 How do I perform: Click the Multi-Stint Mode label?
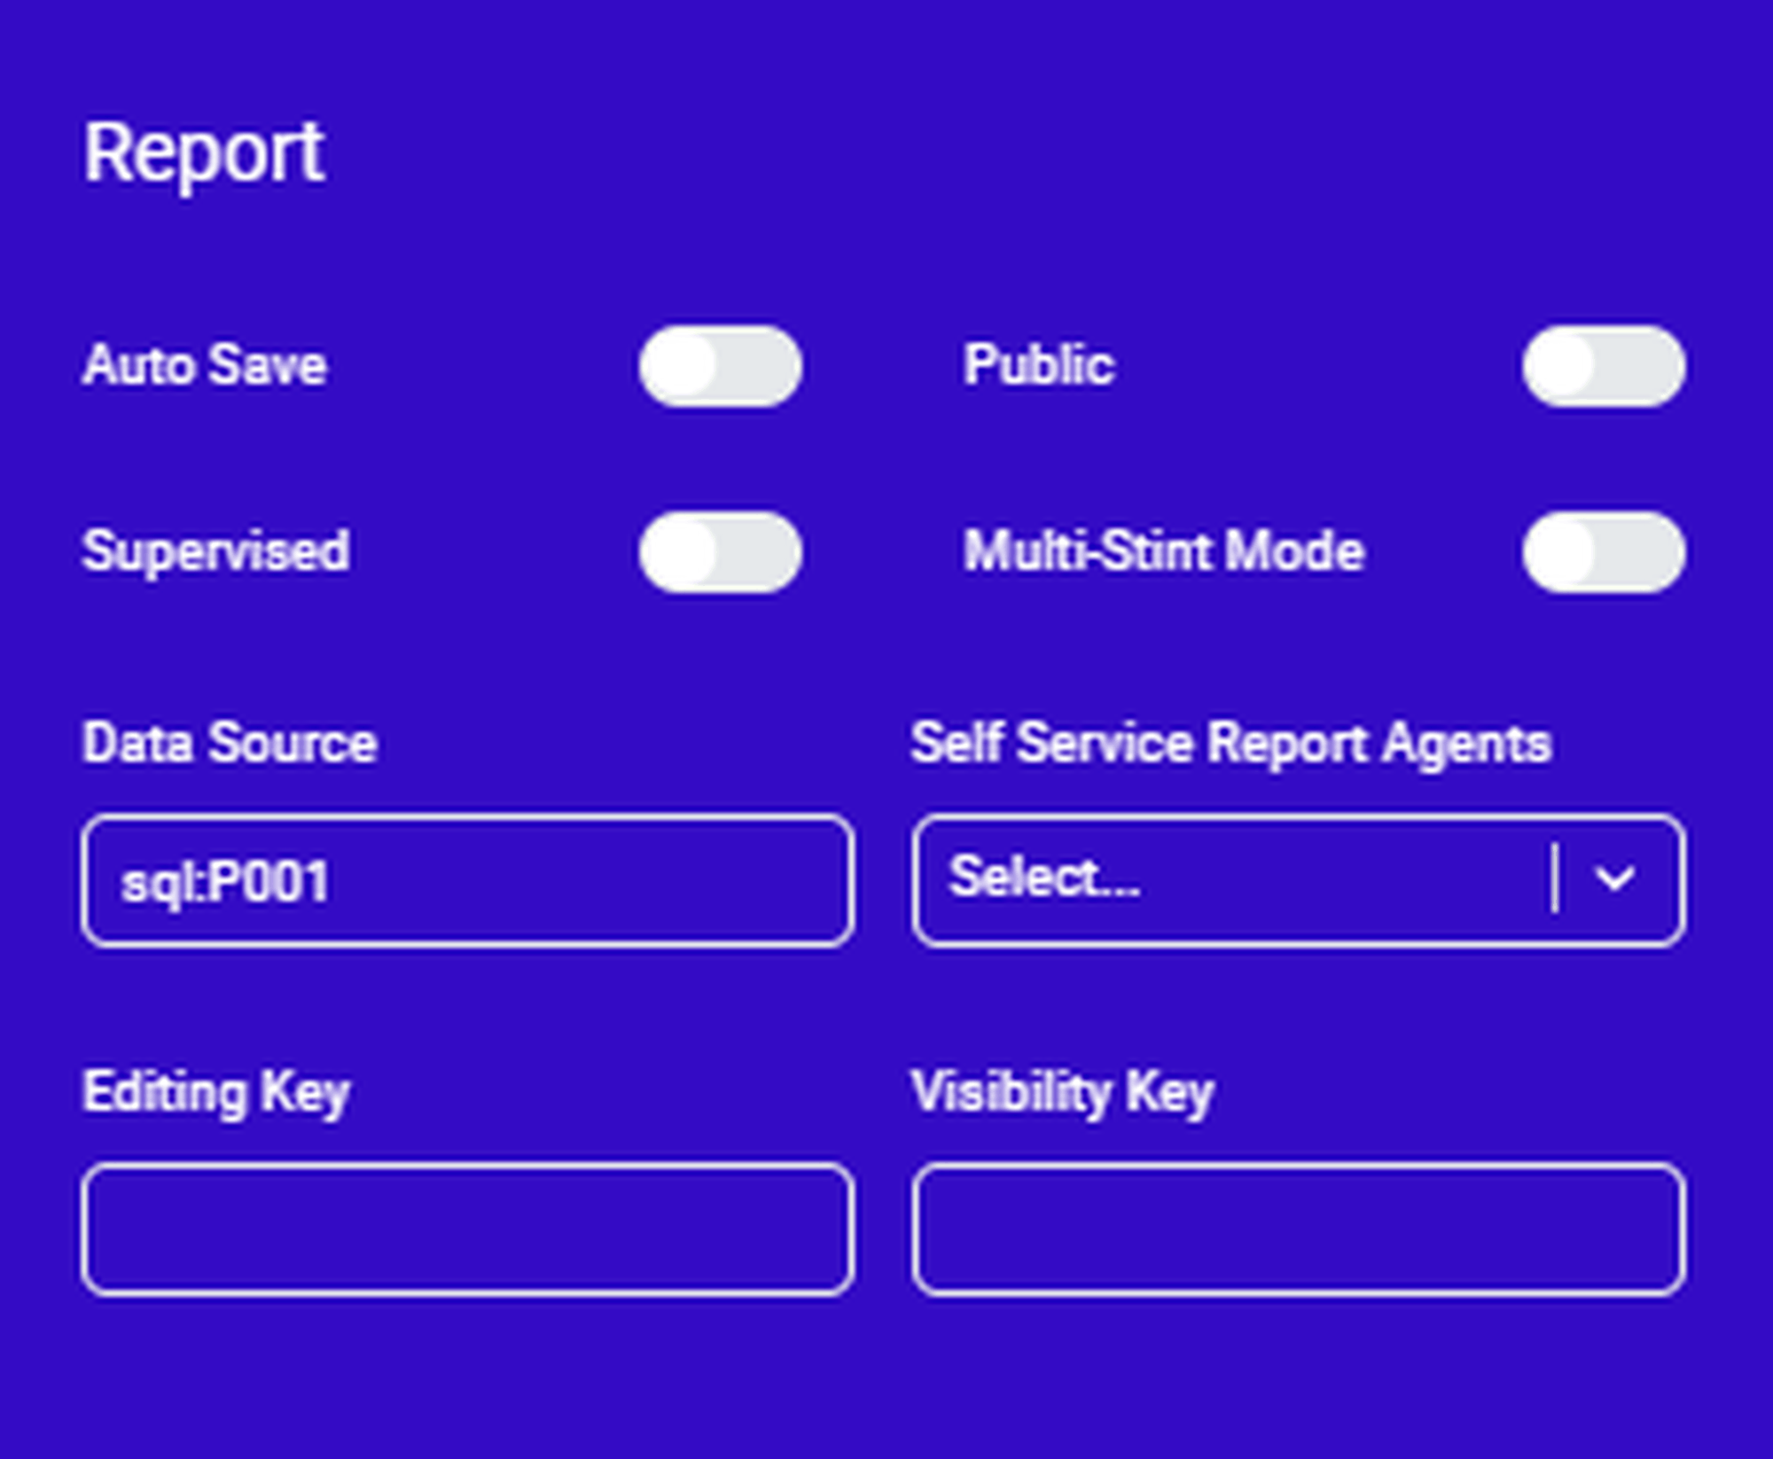1163,551
